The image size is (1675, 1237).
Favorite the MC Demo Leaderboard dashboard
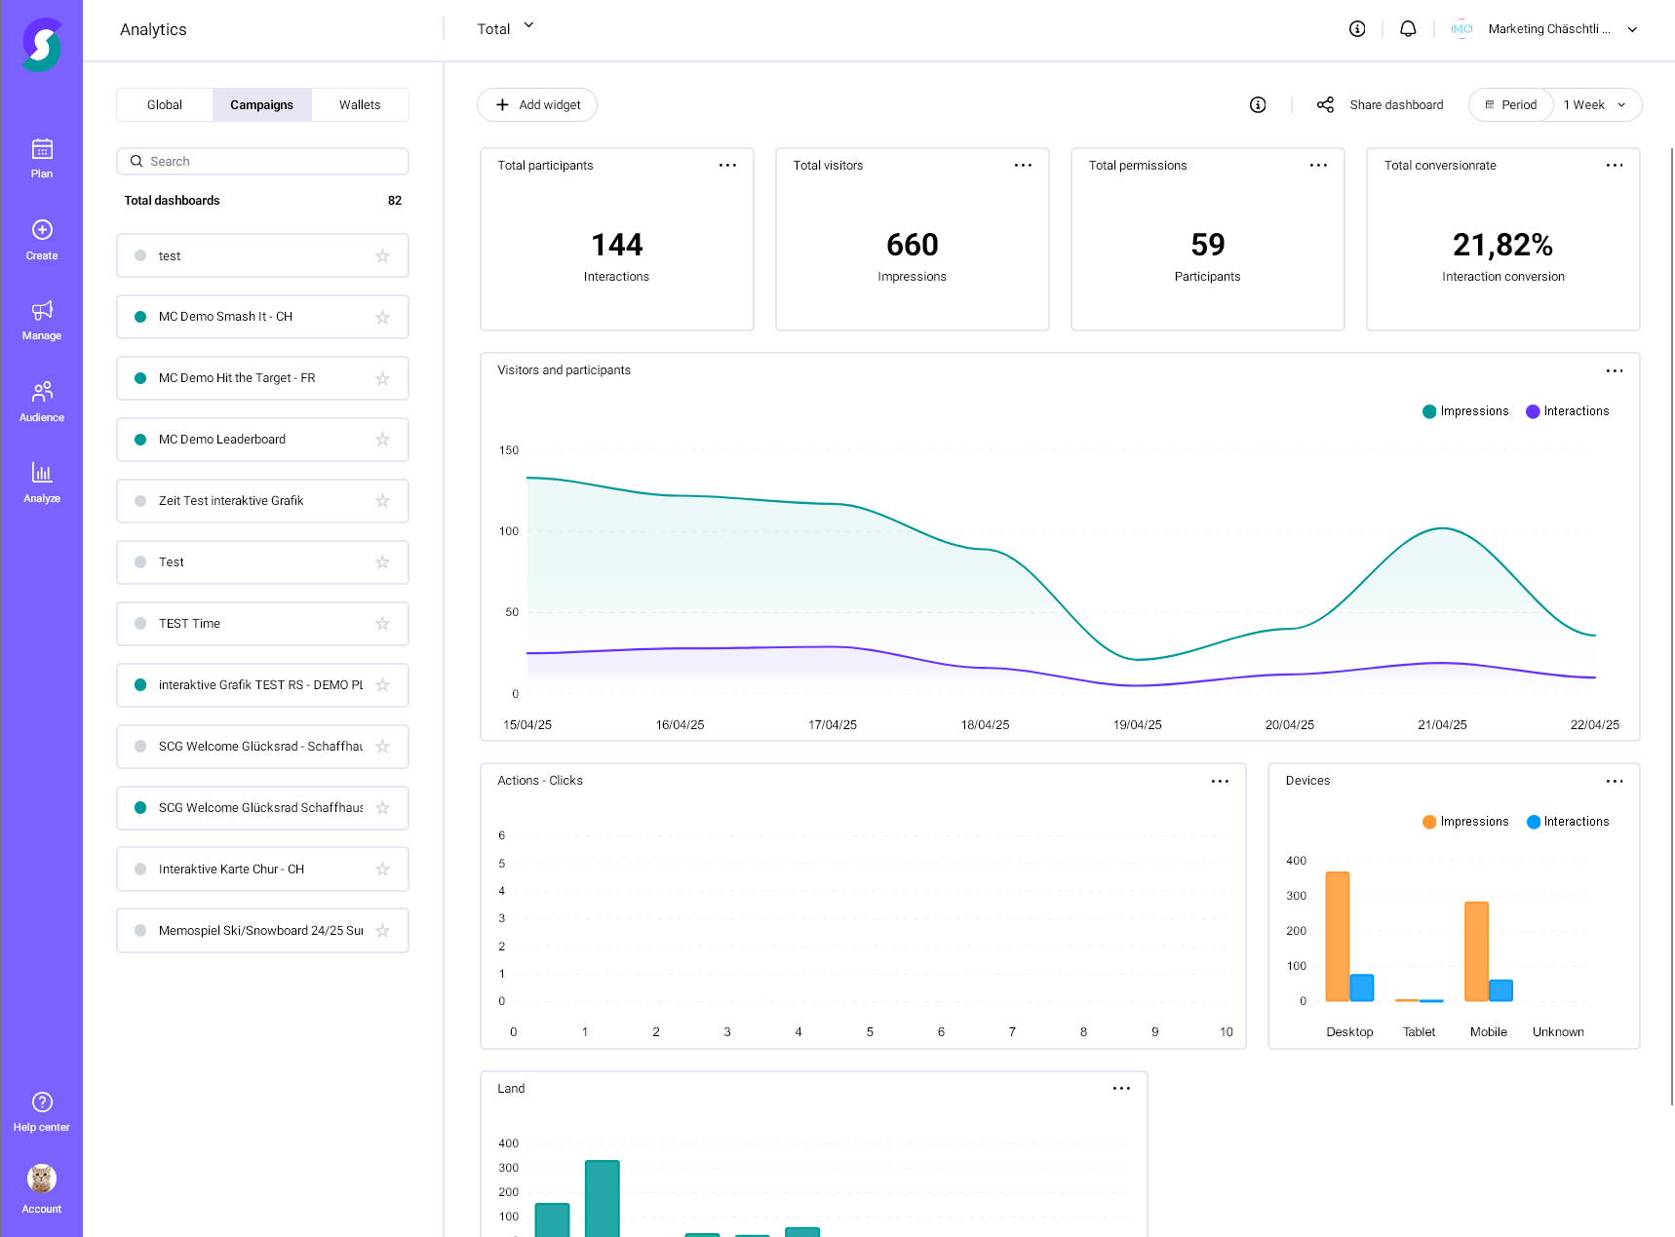pos(382,440)
